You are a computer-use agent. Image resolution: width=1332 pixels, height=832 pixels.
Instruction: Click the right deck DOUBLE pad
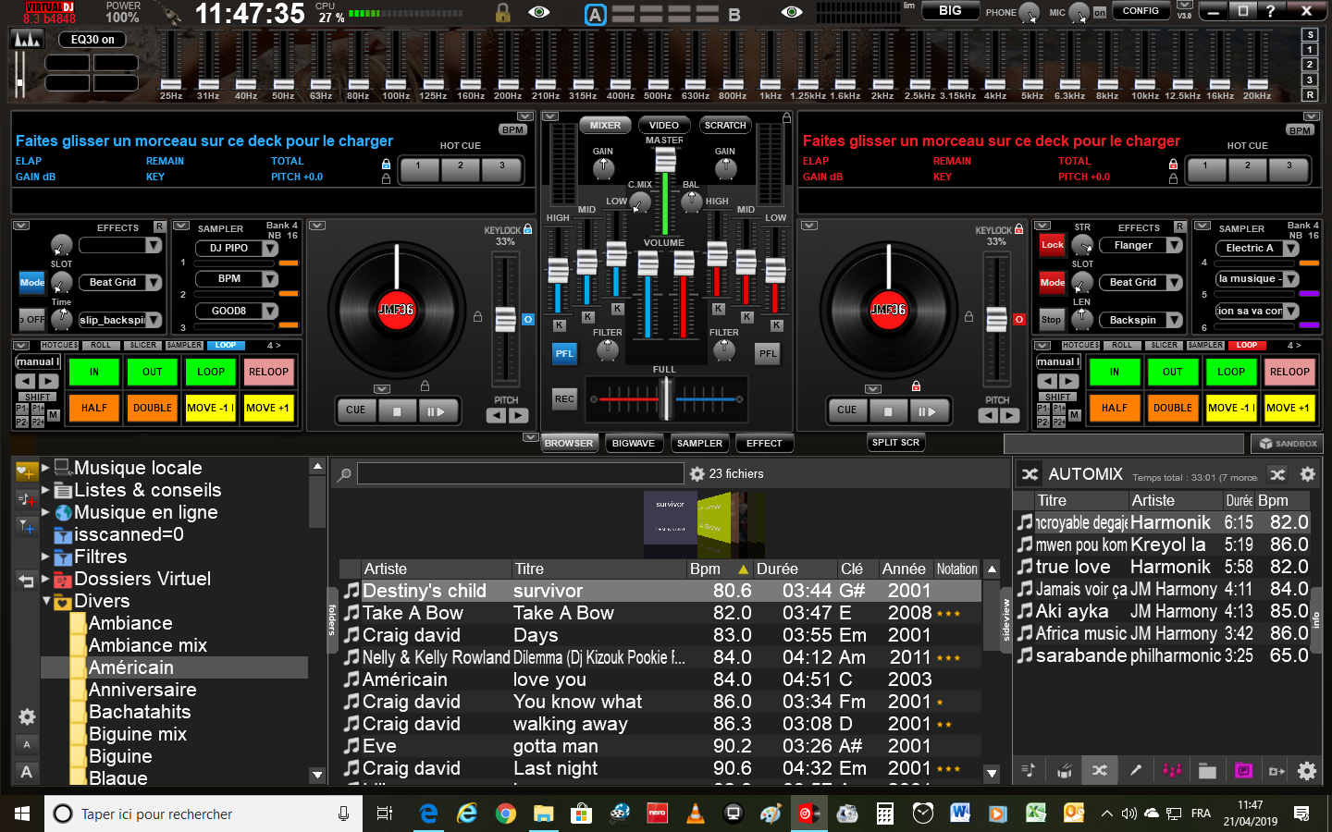(1173, 408)
